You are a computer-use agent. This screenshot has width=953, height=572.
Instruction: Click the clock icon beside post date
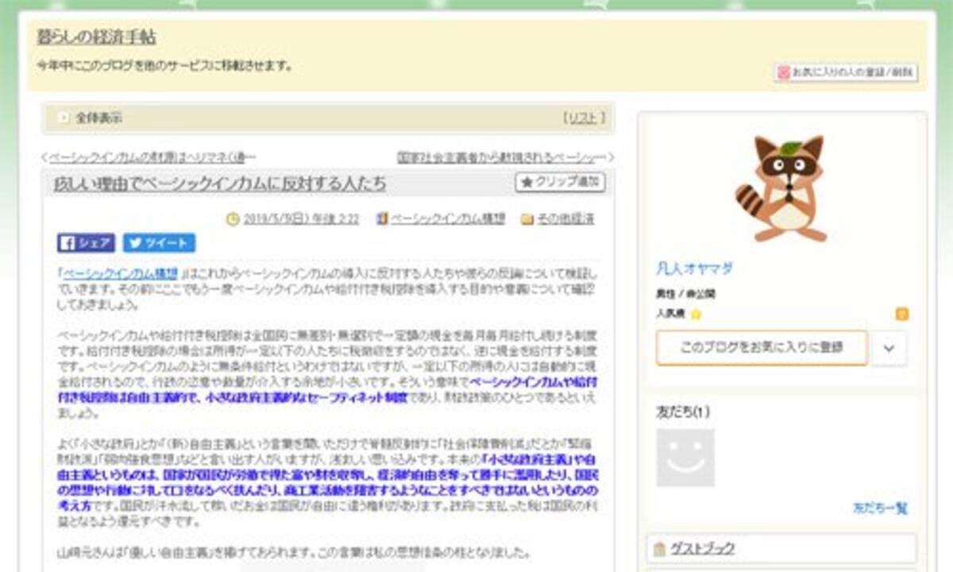point(233,219)
